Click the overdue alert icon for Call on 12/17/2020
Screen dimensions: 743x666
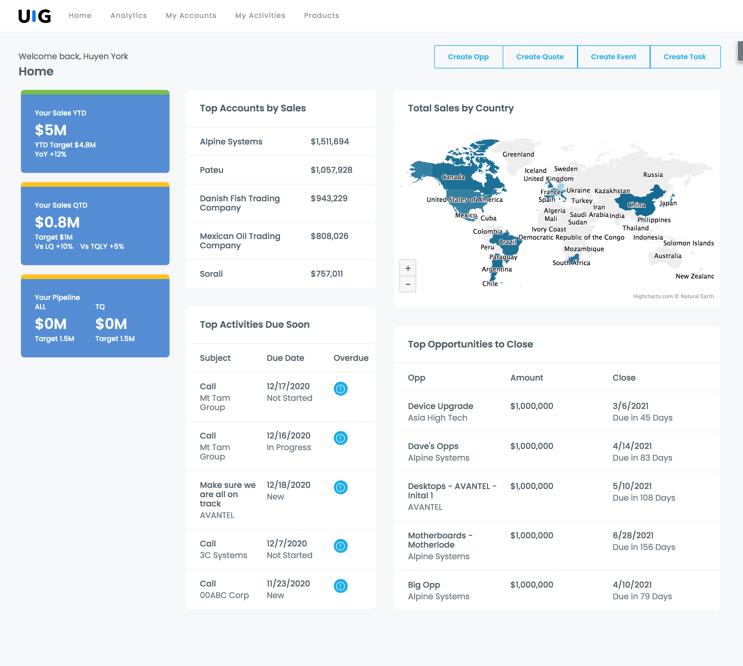click(340, 389)
